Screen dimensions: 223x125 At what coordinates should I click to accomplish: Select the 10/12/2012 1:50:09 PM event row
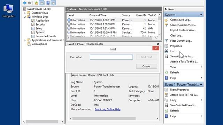[112, 24]
